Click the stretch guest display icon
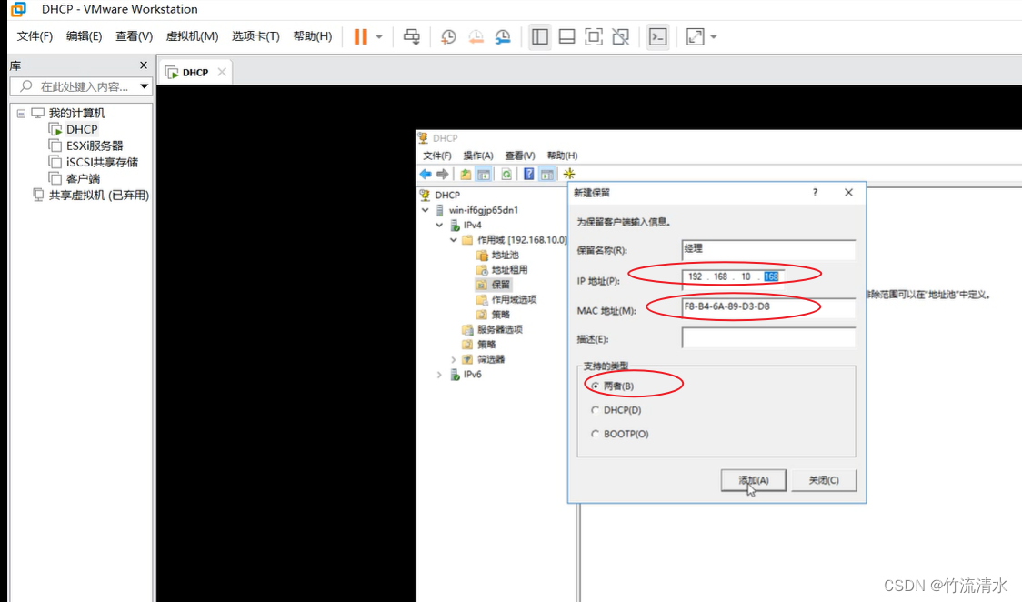This screenshot has width=1022, height=602. click(x=696, y=36)
